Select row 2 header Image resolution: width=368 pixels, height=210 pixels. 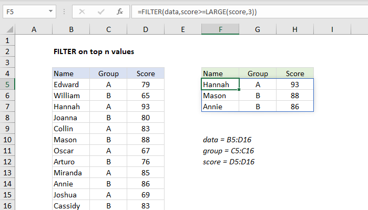(x=7, y=51)
